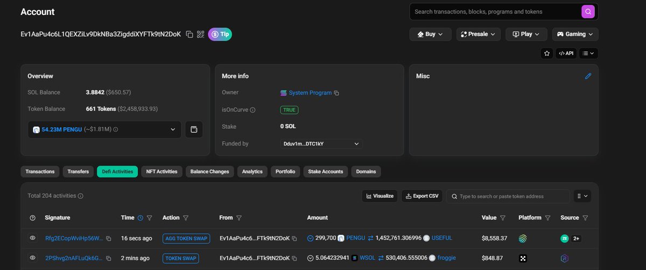646x270 pixels.
Task: Click the help icon in table header
Action: (32, 218)
